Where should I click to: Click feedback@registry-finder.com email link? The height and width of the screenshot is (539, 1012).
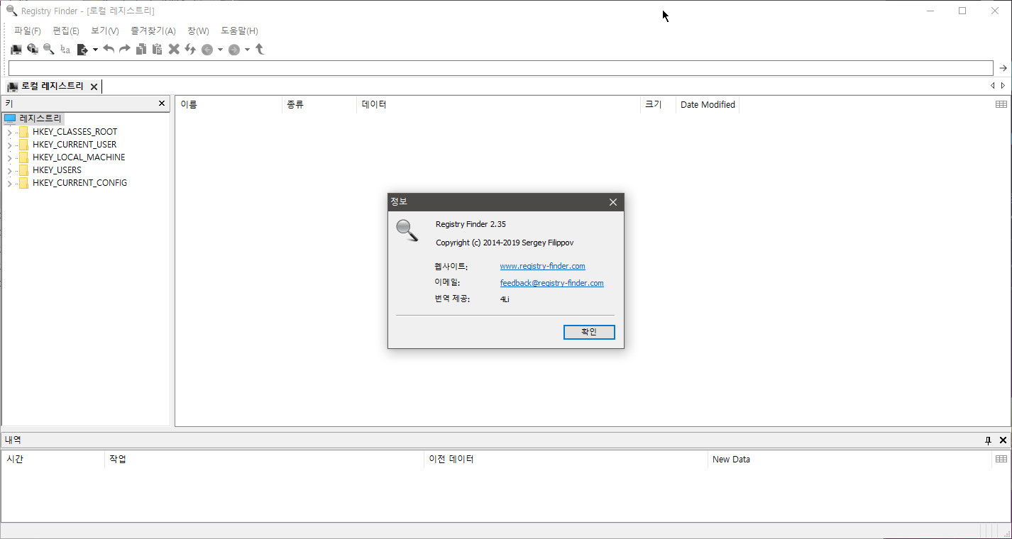click(551, 283)
